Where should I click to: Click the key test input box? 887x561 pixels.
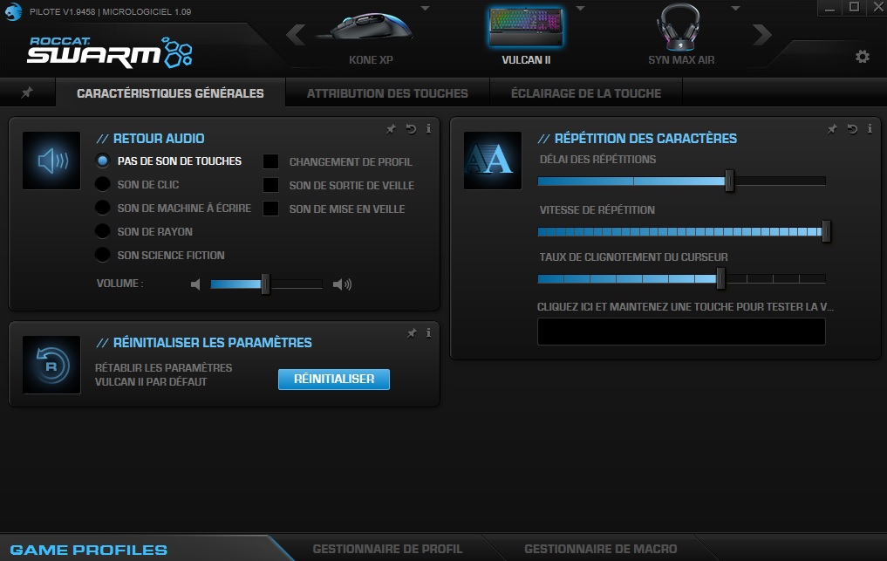pos(681,332)
